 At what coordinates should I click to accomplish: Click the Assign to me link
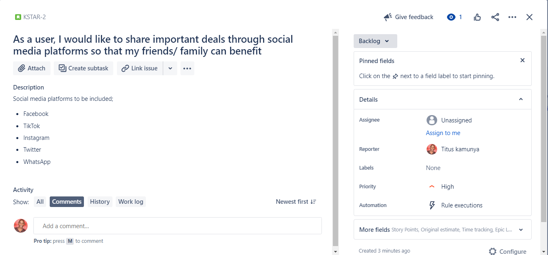point(443,133)
